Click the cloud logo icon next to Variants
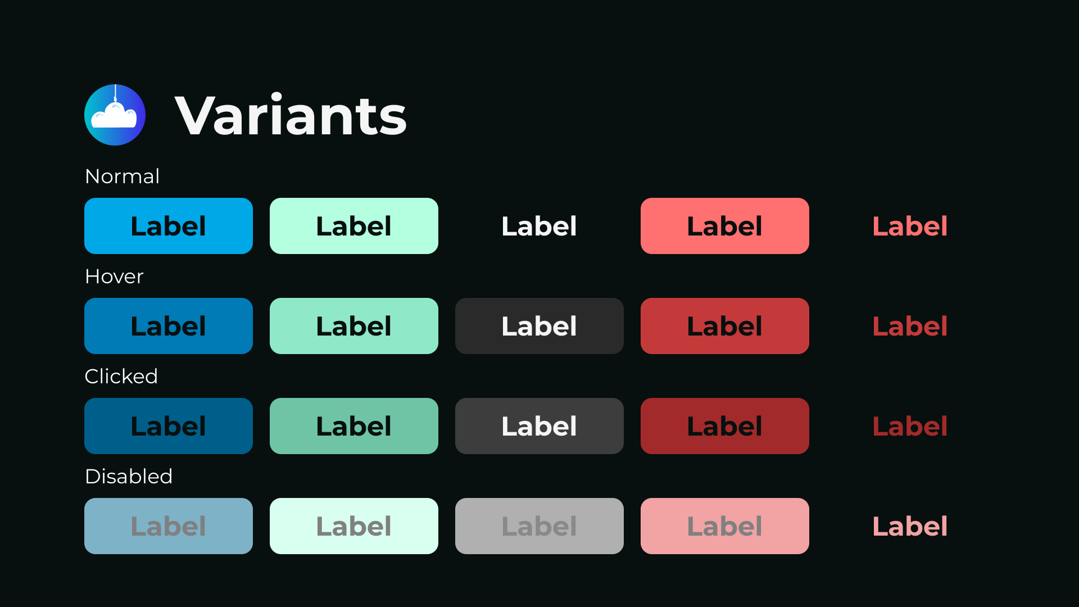This screenshot has height=607, width=1079. pyautogui.click(x=115, y=115)
